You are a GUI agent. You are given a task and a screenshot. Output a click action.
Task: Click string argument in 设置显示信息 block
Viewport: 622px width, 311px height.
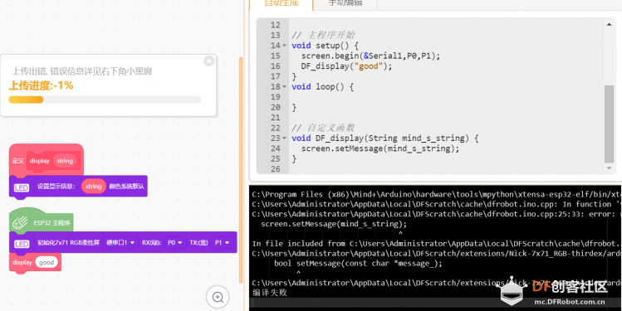tap(94, 187)
